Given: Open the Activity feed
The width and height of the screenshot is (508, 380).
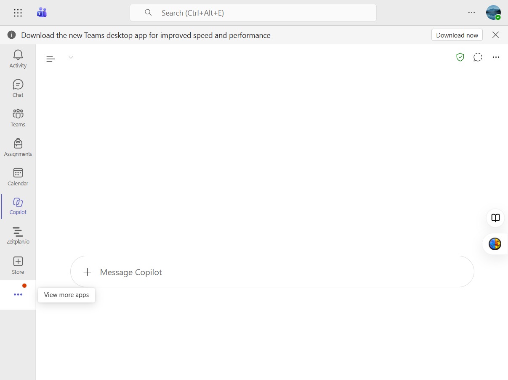Looking at the screenshot, I should [x=18, y=59].
